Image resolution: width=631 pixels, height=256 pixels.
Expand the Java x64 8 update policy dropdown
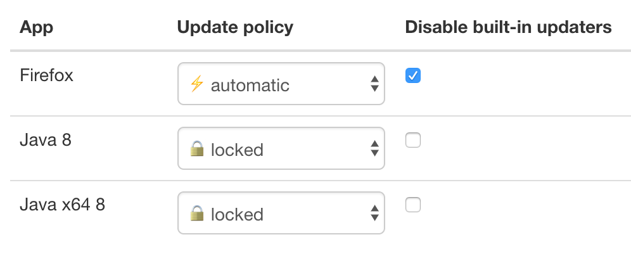[x=281, y=214]
